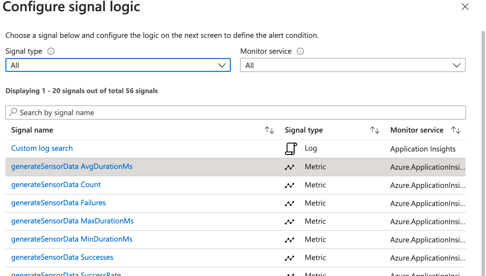Click the Log icon for Custom log search
The width and height of the screenshot is (486, 276).
coord(291,149)
